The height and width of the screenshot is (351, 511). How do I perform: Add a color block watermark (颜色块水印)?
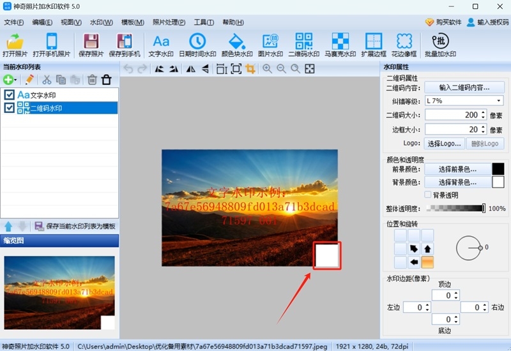coord(237,45)
